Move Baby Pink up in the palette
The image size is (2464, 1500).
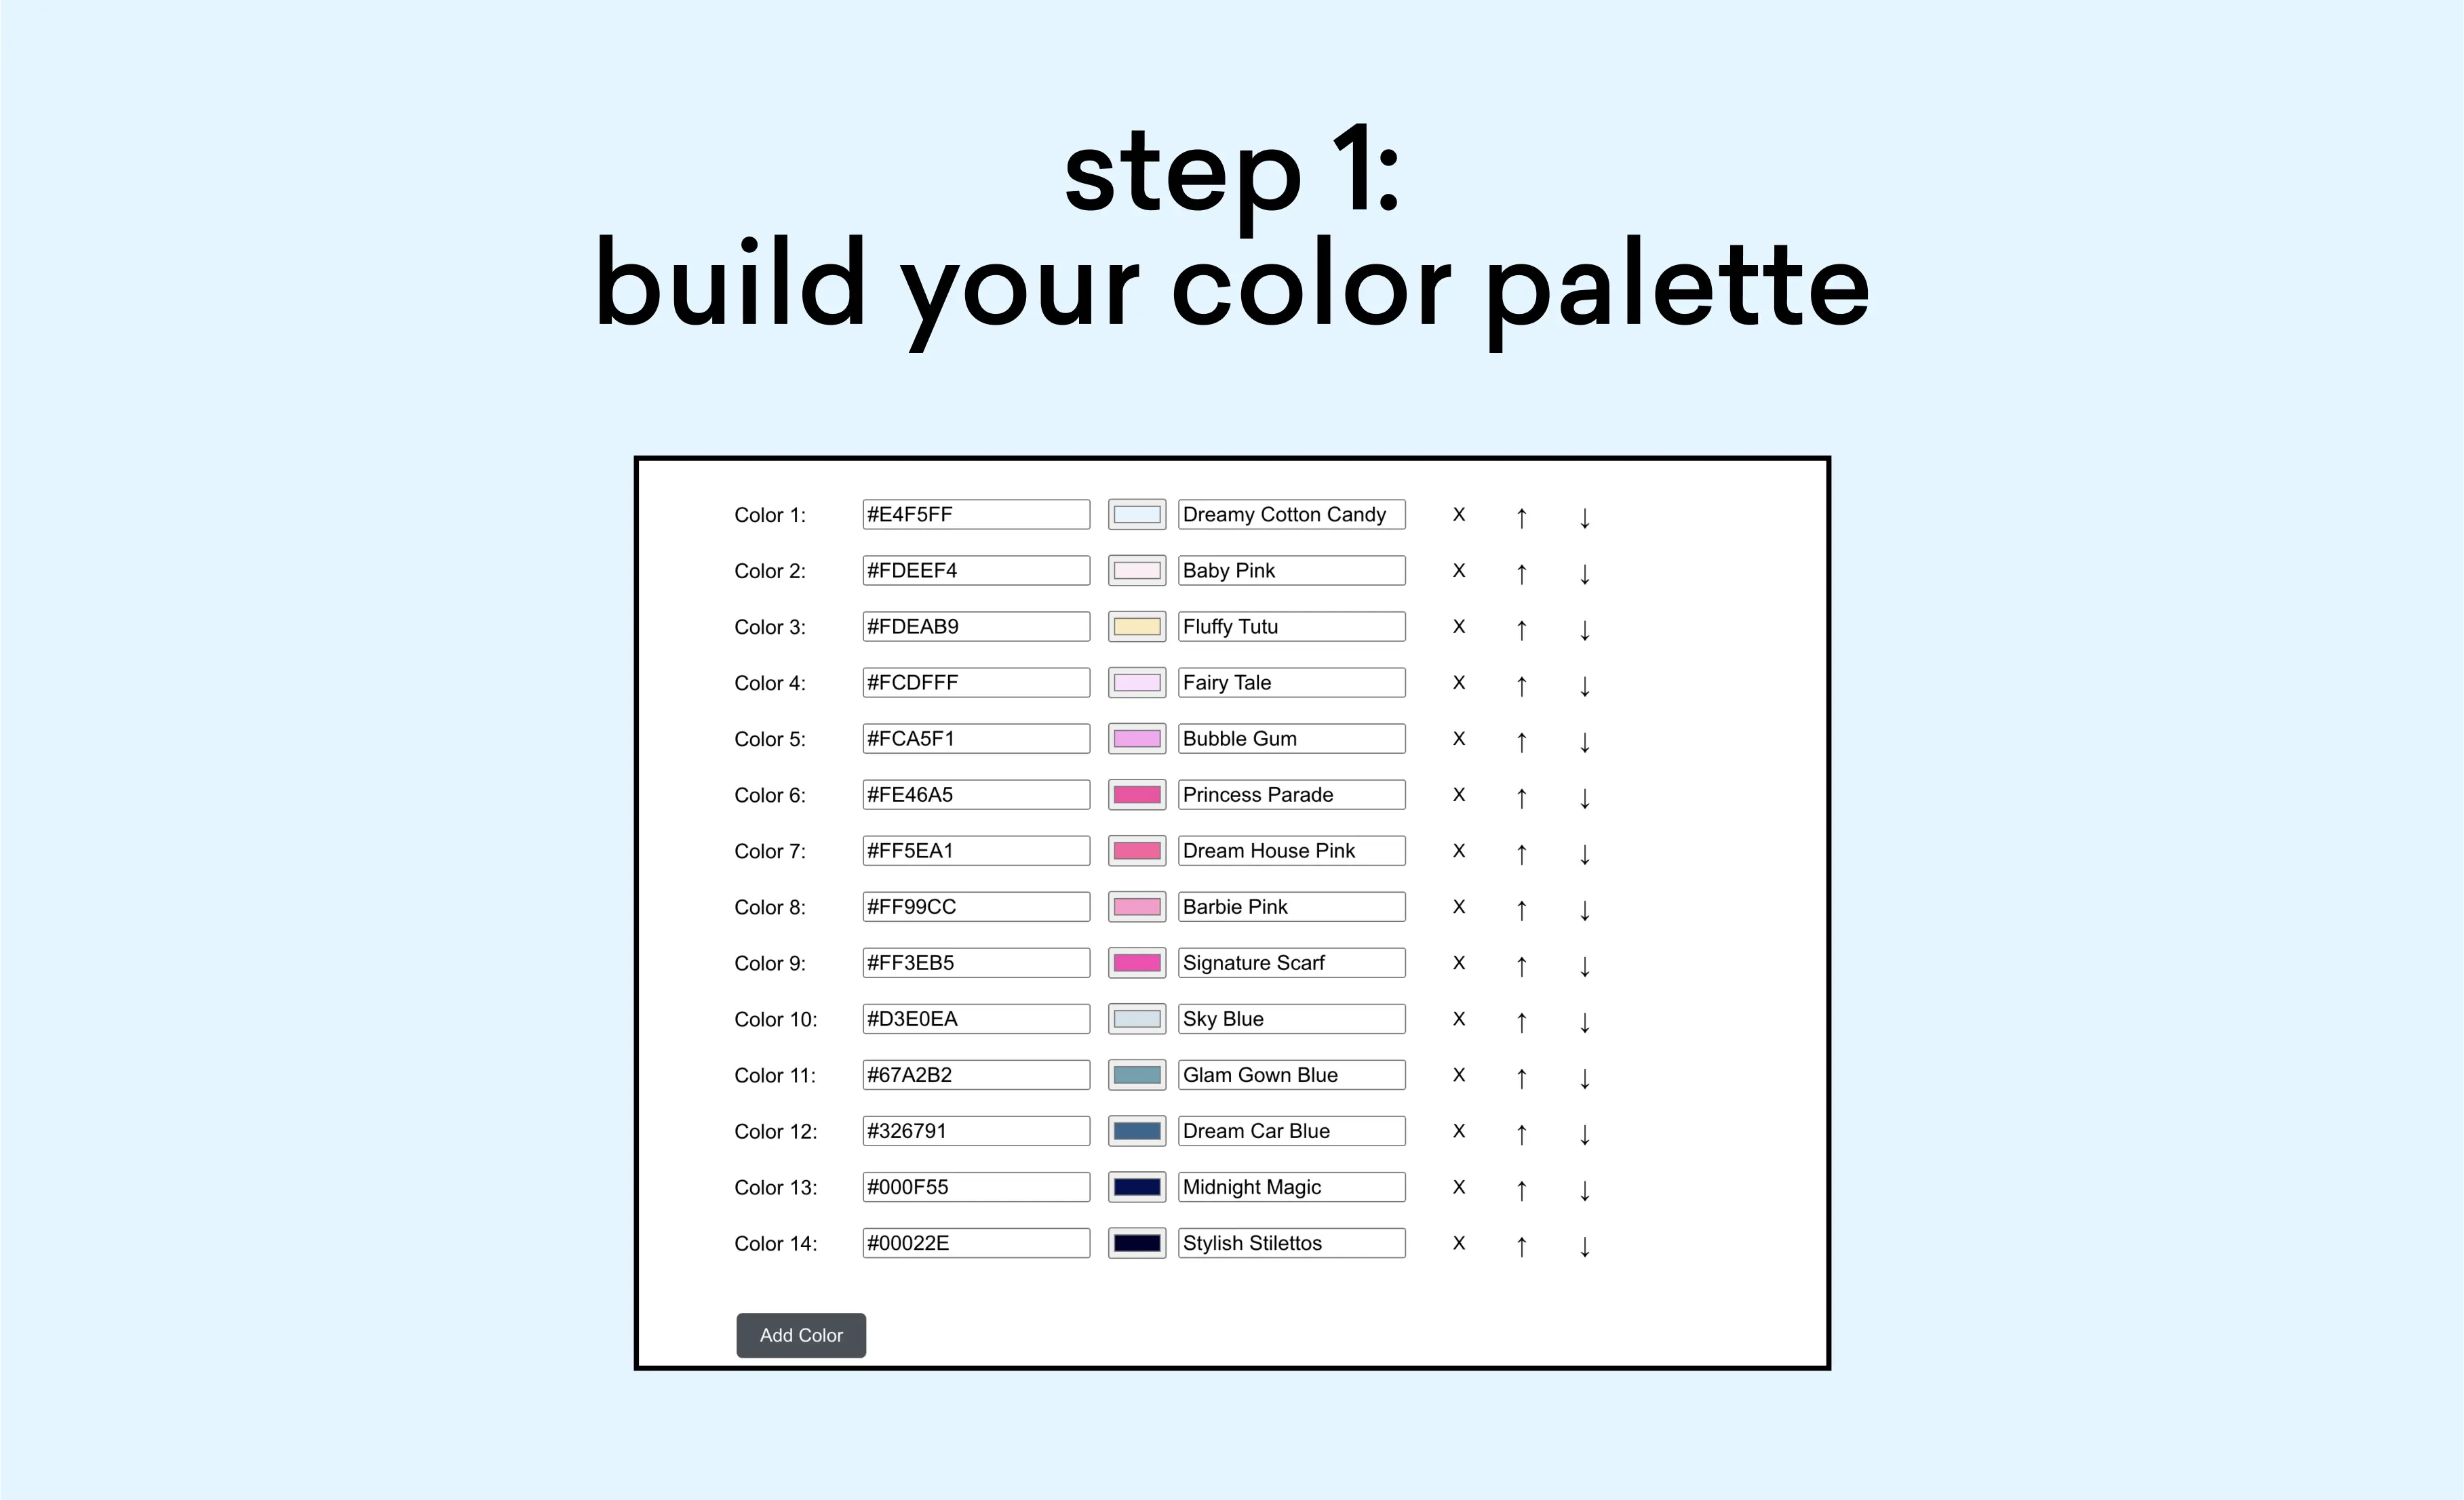[x=1521, y=573]
